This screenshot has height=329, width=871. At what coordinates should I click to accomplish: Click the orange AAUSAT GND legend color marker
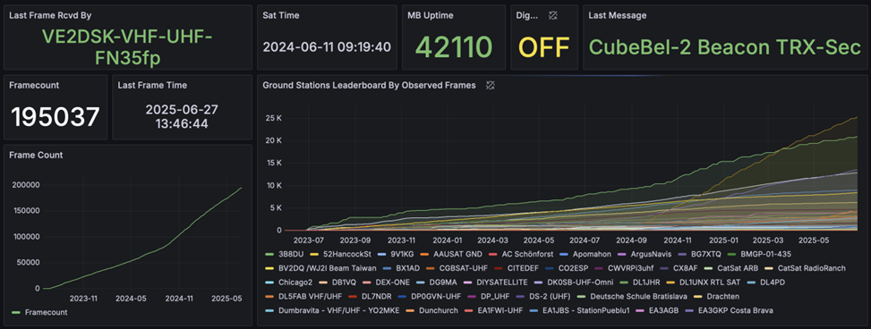coord(424,254)
